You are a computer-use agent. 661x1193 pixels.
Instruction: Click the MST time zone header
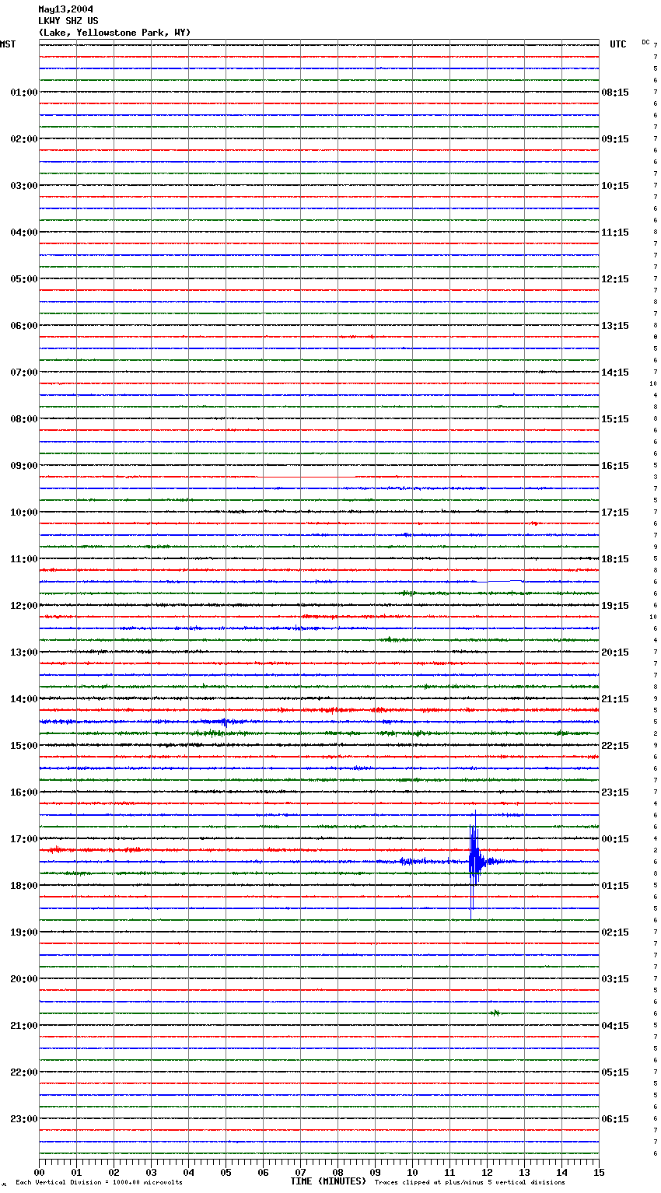click(x=8, y=44)
